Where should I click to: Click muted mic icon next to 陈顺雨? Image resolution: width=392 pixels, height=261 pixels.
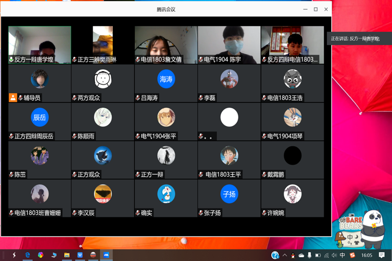74,136
